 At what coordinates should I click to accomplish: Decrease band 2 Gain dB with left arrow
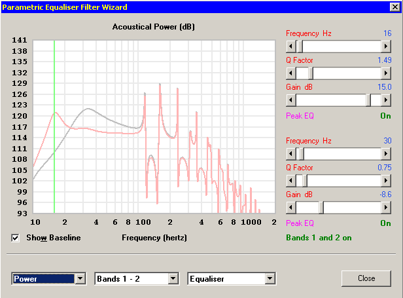pos(291,208)
